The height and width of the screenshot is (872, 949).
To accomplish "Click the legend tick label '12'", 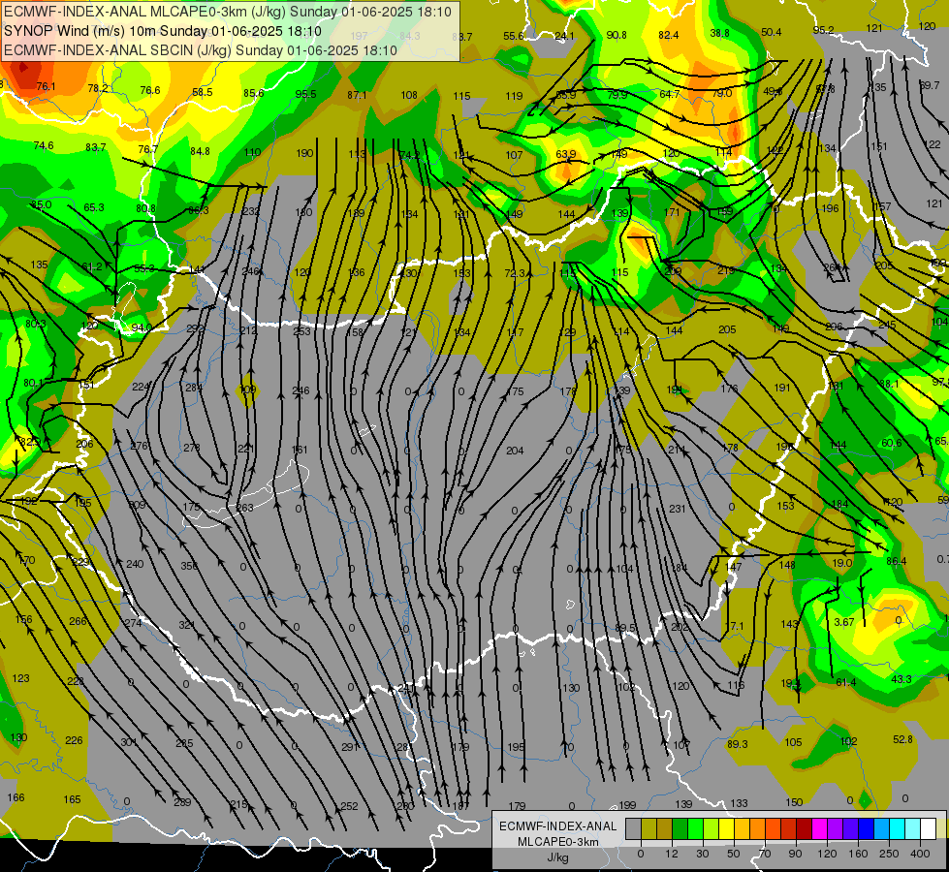I will tap(672, 854).
